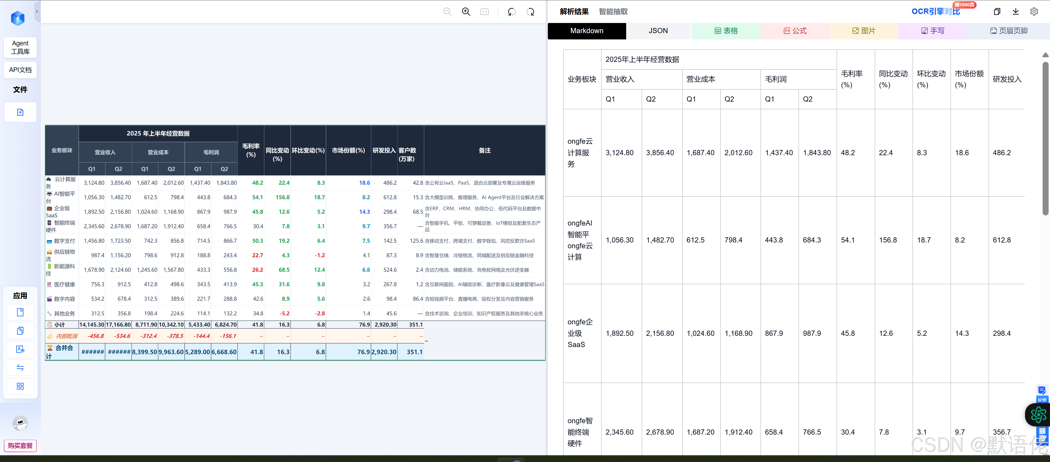Switch to the 解析结果 view
Screen dimensions: 1050x462
574,12
